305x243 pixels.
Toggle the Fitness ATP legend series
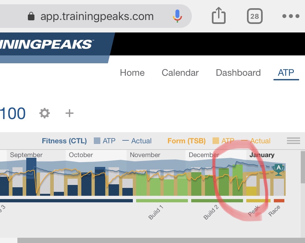tap(105, 141)
